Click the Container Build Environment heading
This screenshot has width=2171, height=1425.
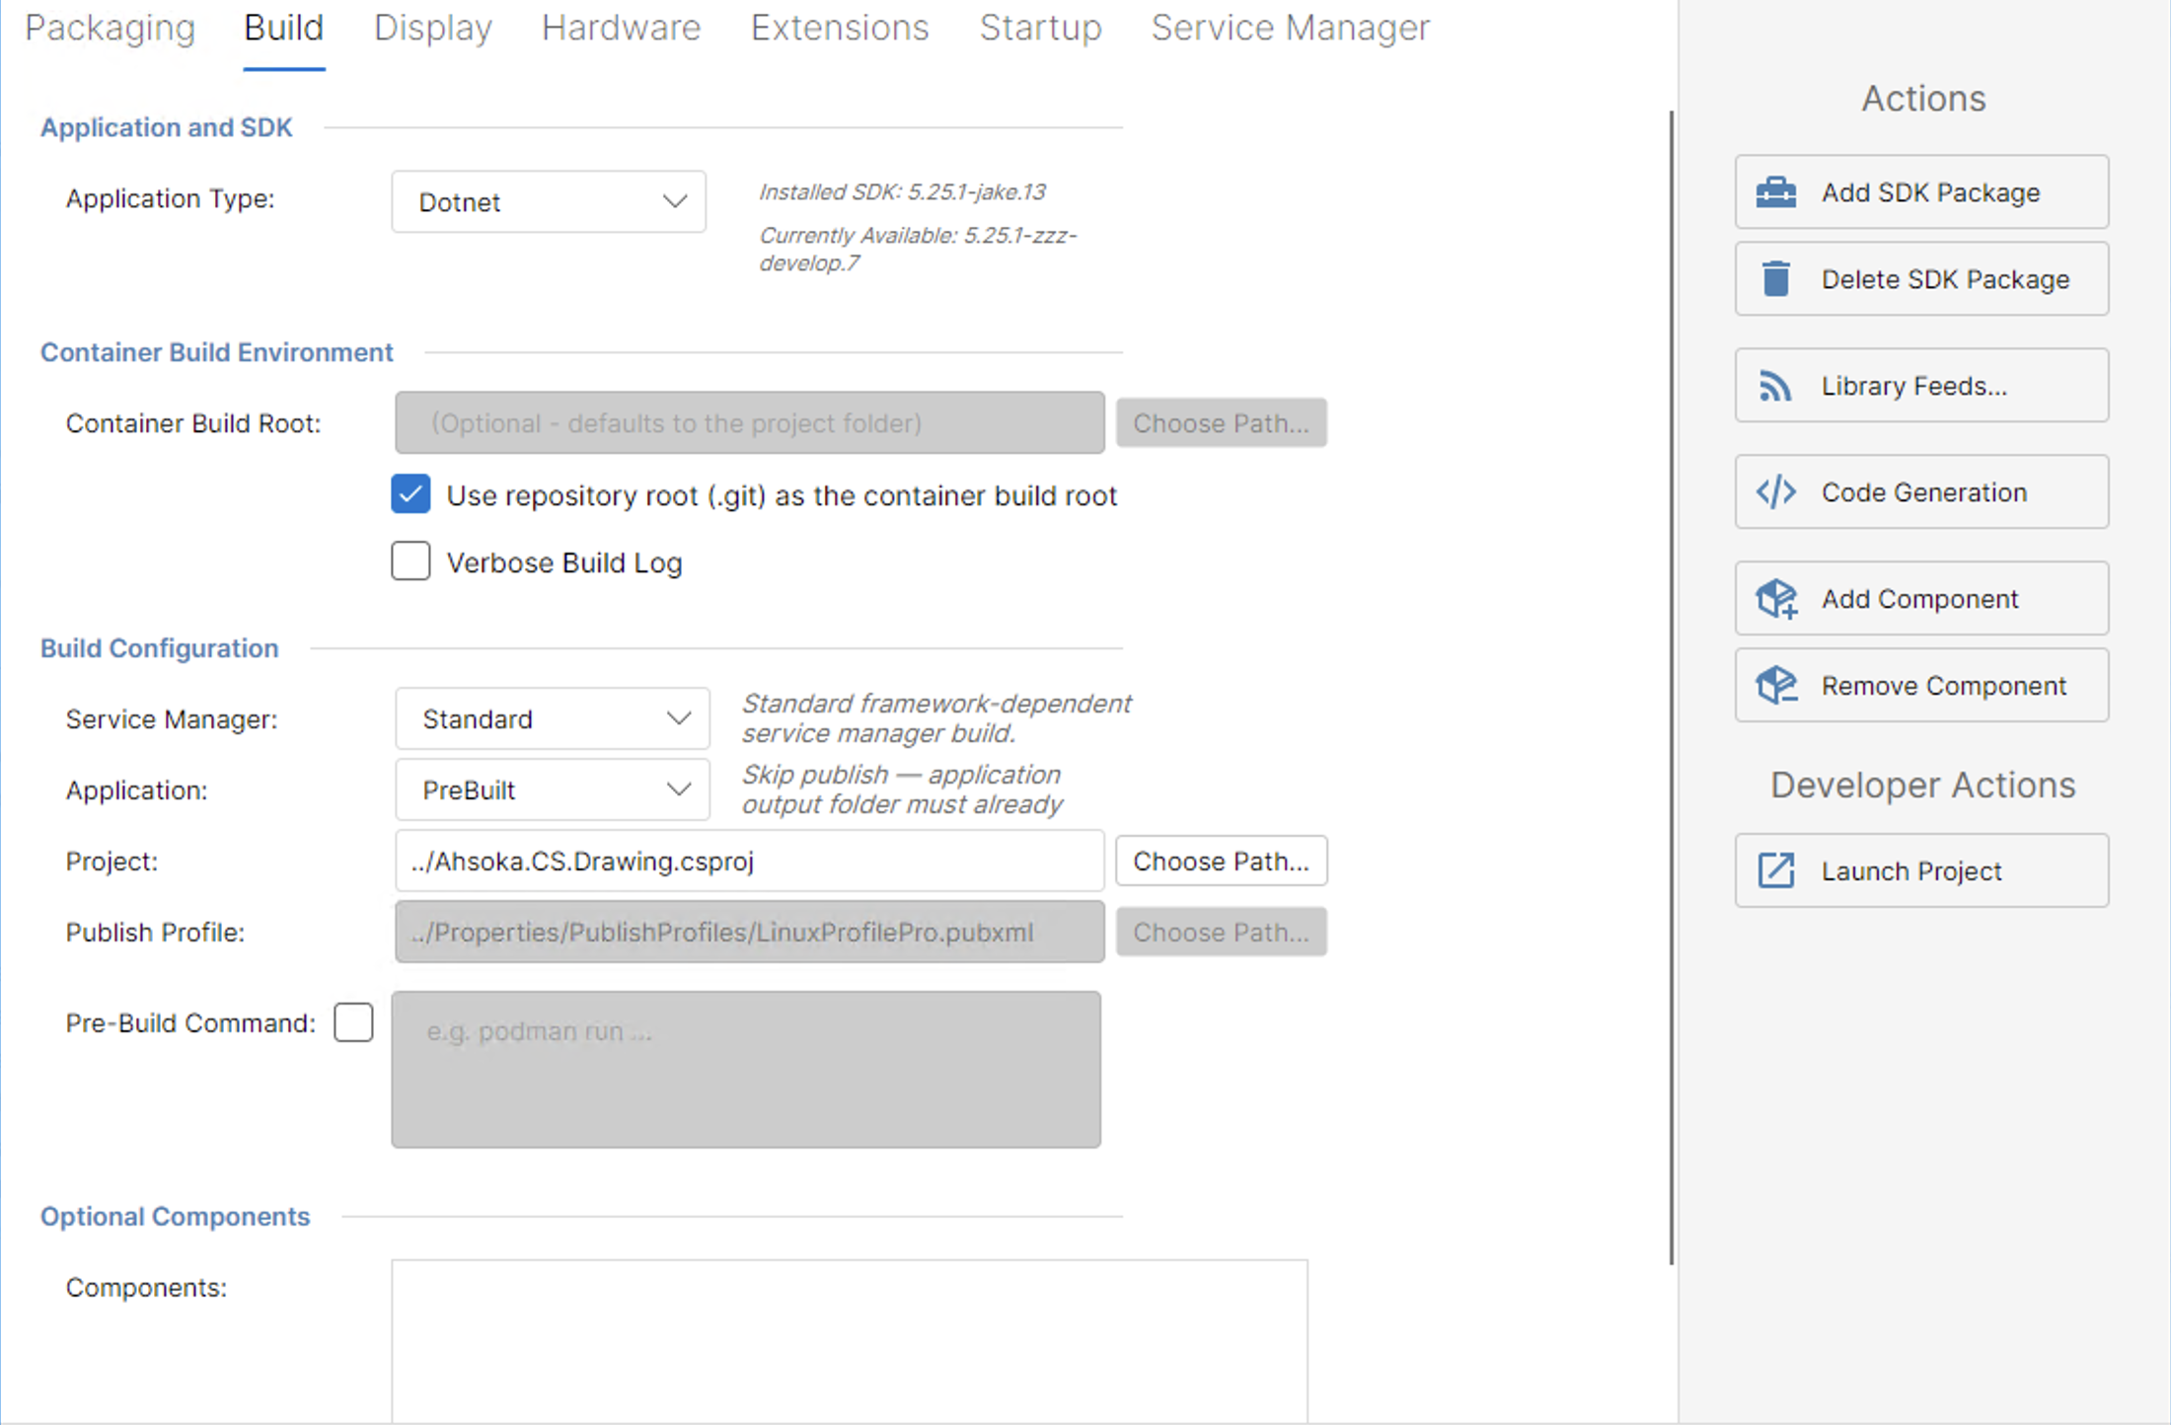pyautogui.click(x=216, y=352)
